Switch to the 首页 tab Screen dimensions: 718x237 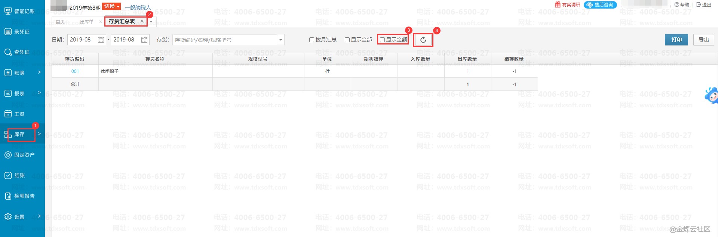click(x=60, y=22)
